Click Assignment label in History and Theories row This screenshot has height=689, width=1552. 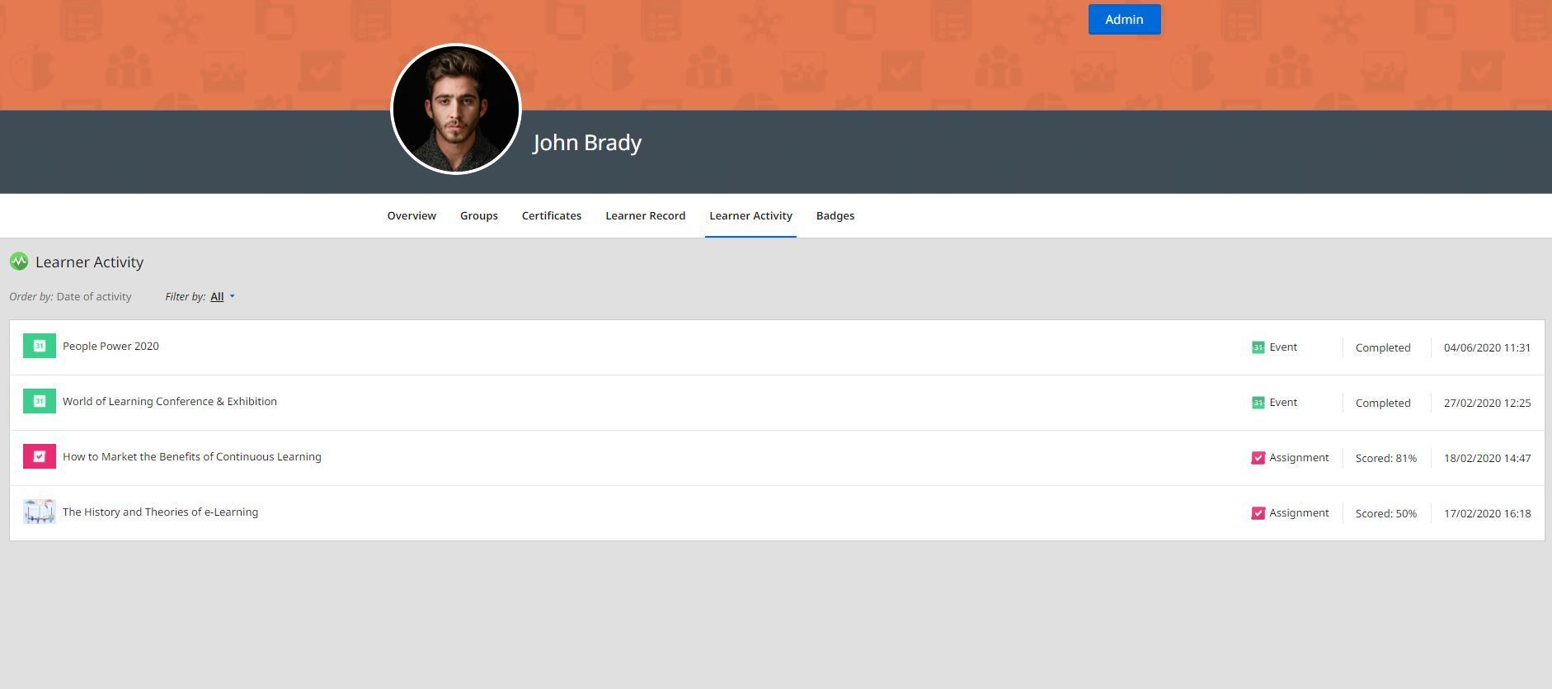(1299, 513)
